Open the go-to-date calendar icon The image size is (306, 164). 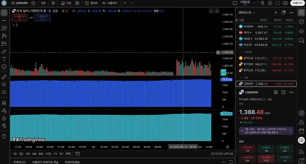pyautogui.click(x=77, y=154)
